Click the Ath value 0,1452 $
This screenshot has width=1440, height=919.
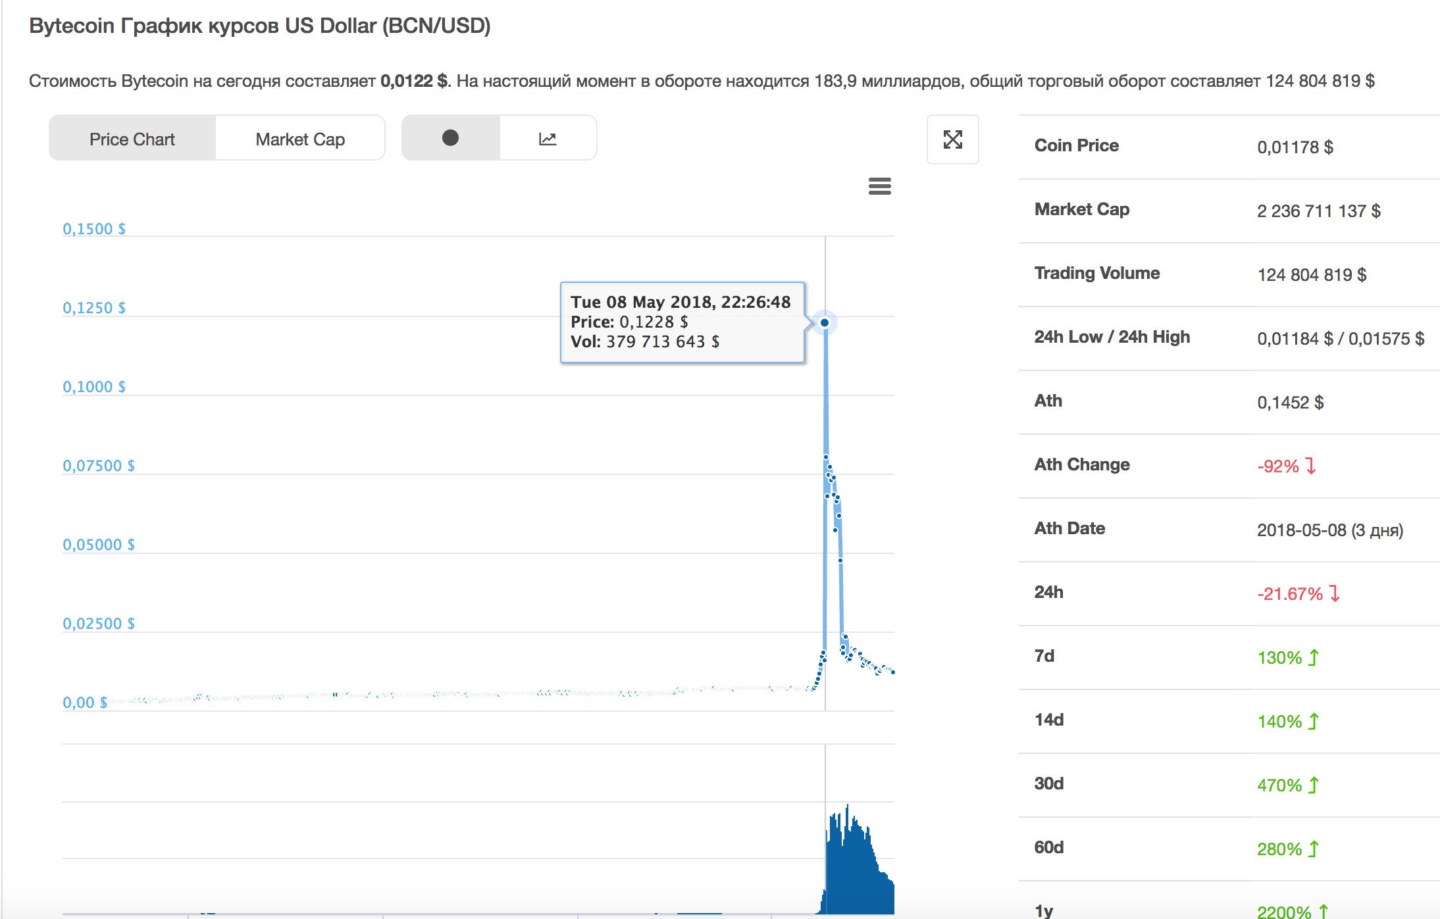[1290, 403]
